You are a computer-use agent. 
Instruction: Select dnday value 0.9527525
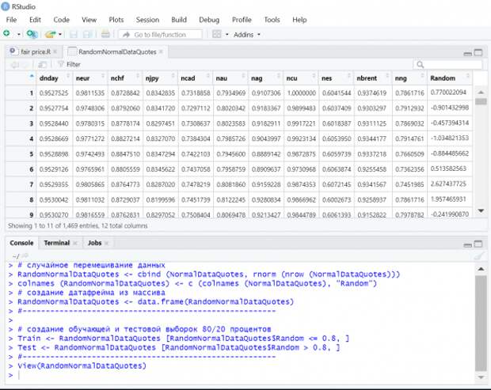tap(54, 93)
